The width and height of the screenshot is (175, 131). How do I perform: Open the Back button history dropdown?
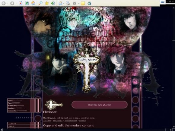8,3
